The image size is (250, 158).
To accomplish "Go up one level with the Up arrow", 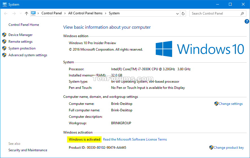I will (x=27, y=13).
